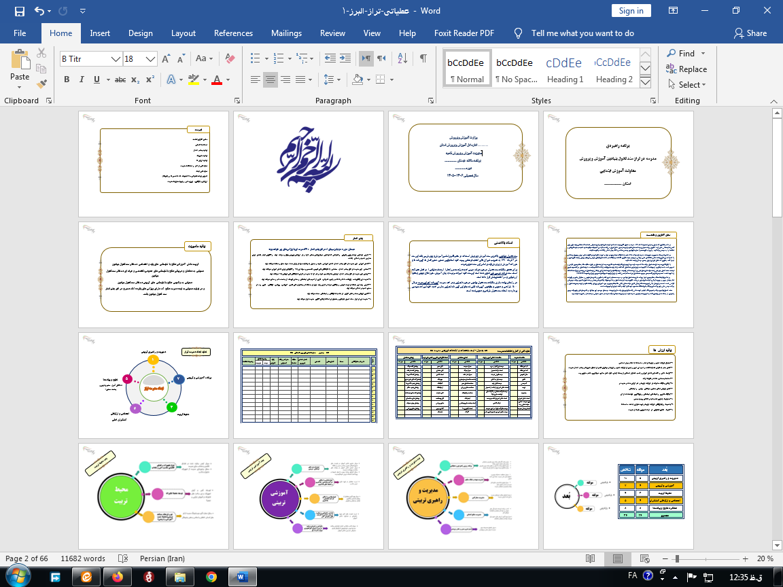Expand the font size dropdown
This screenshot has width=783, height=587.
pos(151,59)
